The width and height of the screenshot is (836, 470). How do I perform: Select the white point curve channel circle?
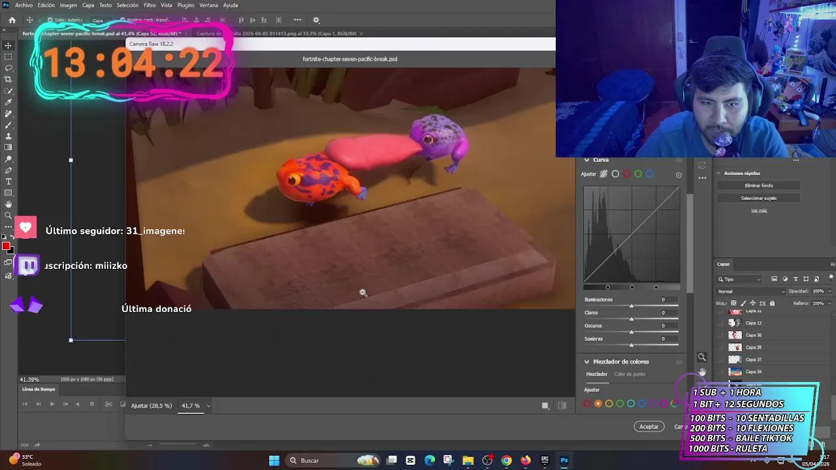click(615, 174)
